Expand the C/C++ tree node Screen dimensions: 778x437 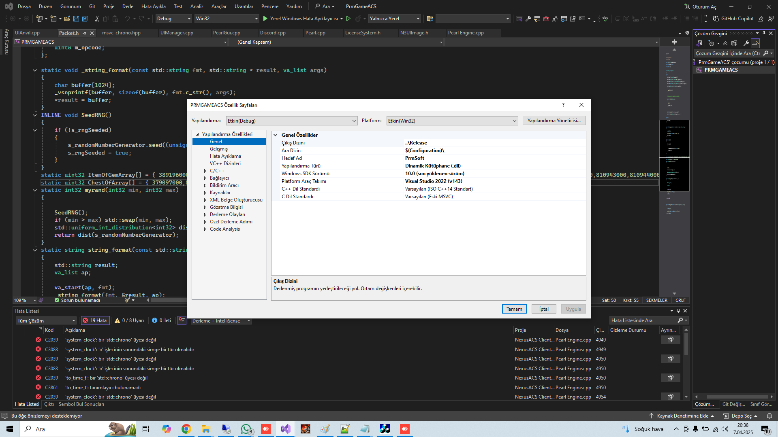point(205,171)
